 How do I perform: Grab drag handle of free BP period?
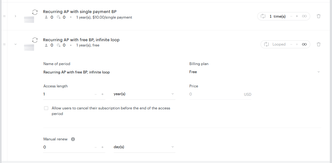click(x=4, y=44)
